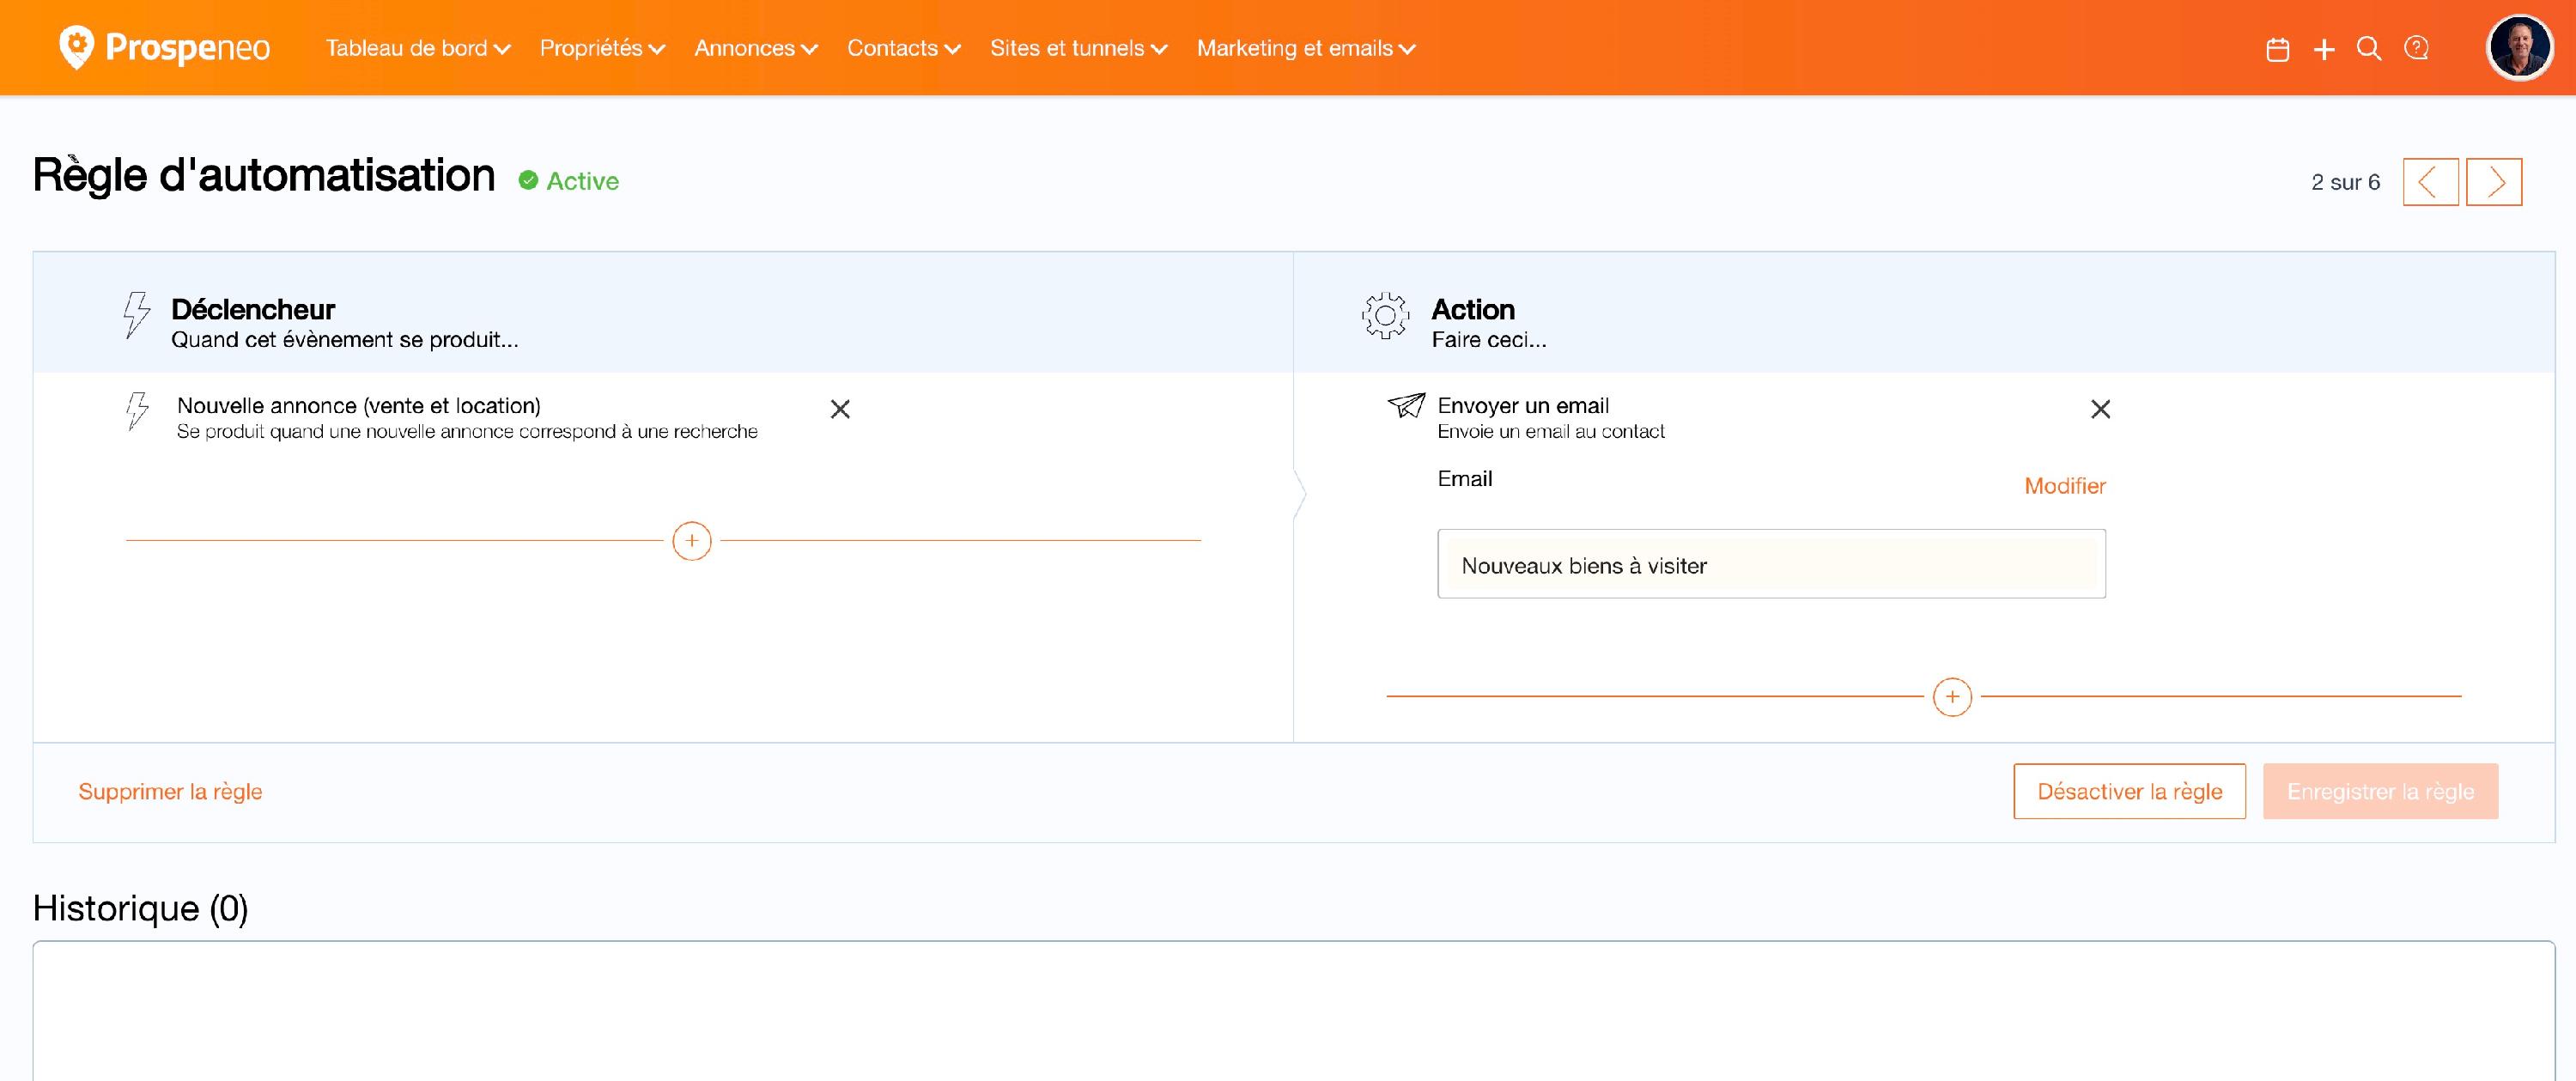Go to next automation rule arrow
Screen dimensions: 2576x1081
click(x=2494, y=182)
